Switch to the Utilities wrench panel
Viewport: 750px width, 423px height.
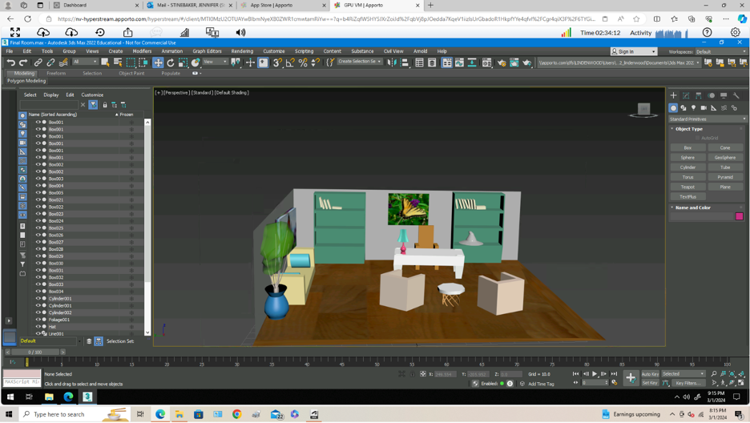[736, 95]
